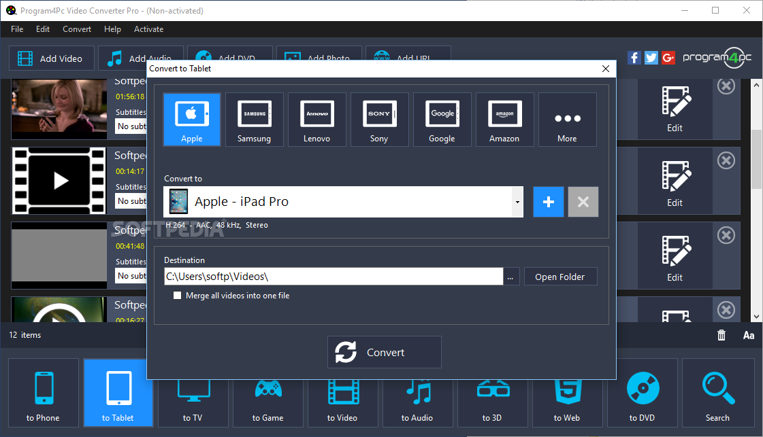Click the file list scrollbar up arrow
This screenshot has height=437, width=763.
(756, 85)
